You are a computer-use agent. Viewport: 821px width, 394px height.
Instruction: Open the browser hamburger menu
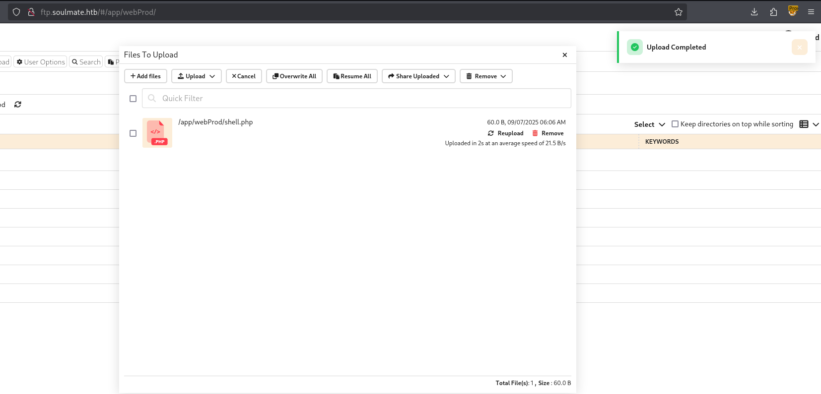click(x=811, y=12)
